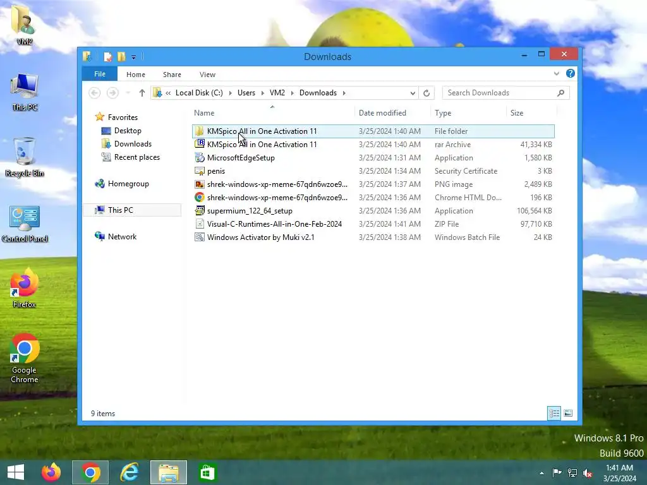Click Windows Batch File type text
The height and width of the screenshot is (485, 647).
click(467, 237)
